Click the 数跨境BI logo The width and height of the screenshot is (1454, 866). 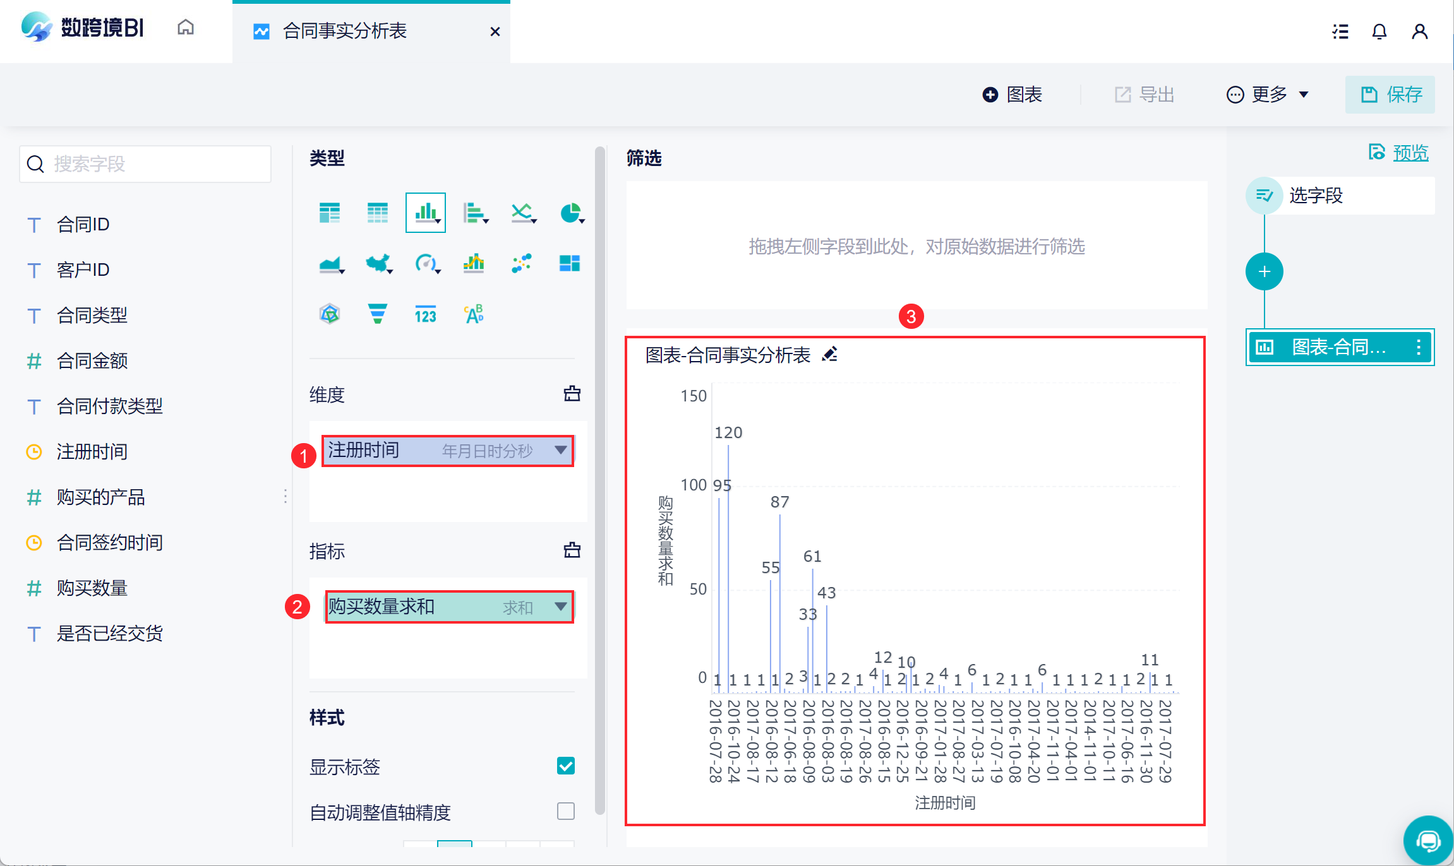[82, 28]
